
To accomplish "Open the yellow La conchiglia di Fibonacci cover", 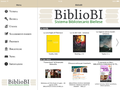I will 53,43.
